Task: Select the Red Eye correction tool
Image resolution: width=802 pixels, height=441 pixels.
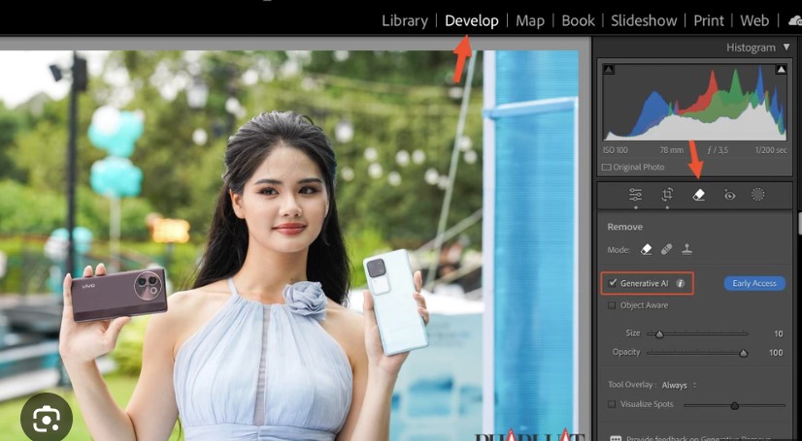Action: click(x=729, y=195)
